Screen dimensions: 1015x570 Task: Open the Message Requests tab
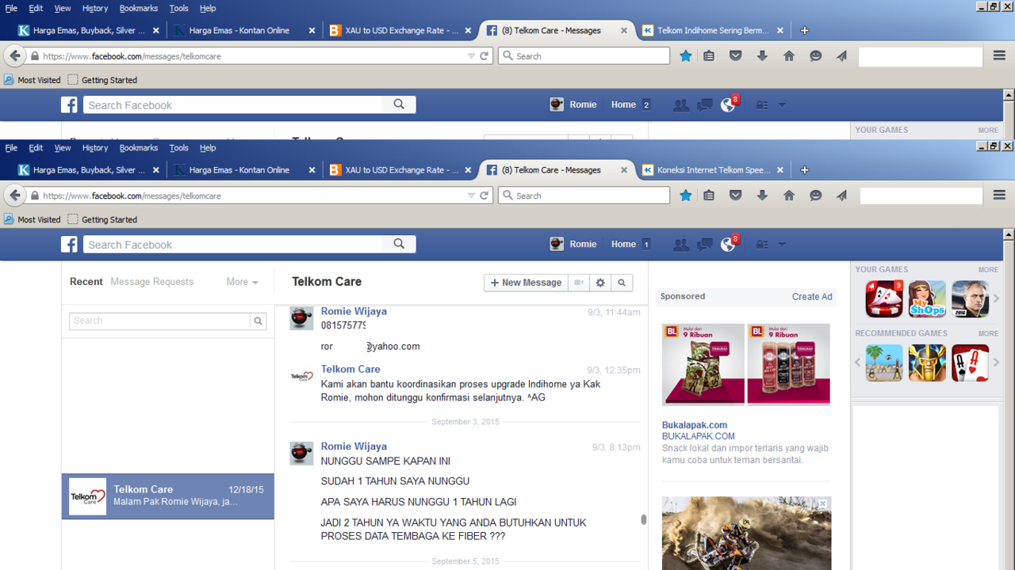coord(152,282)
